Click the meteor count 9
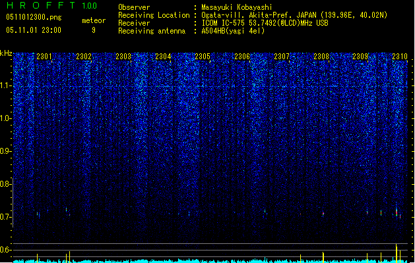Image resolution: width=415 pixels, height=263 pixels. tap(94, 30)
